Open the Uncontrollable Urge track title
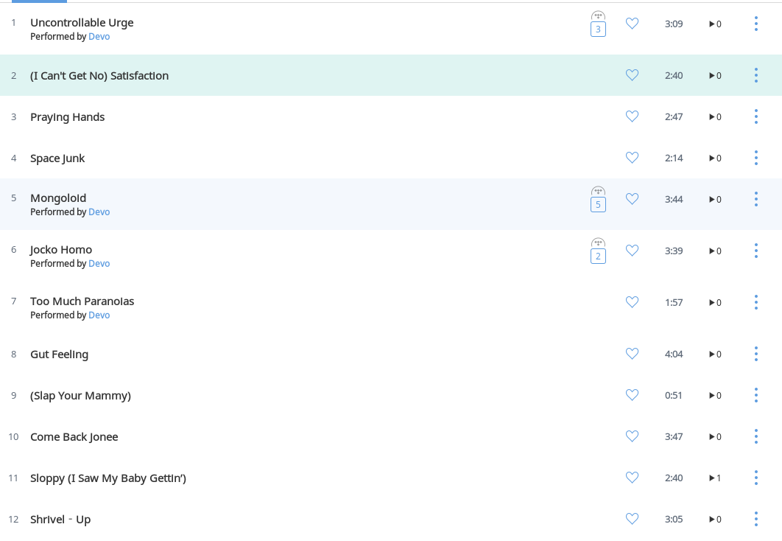 82,23
